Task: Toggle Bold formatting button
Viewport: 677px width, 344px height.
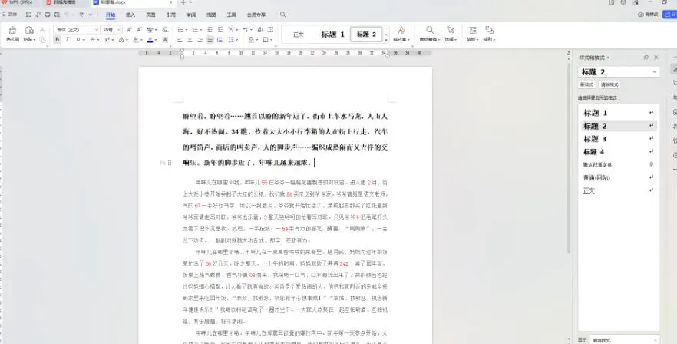Action: [58, 40]
